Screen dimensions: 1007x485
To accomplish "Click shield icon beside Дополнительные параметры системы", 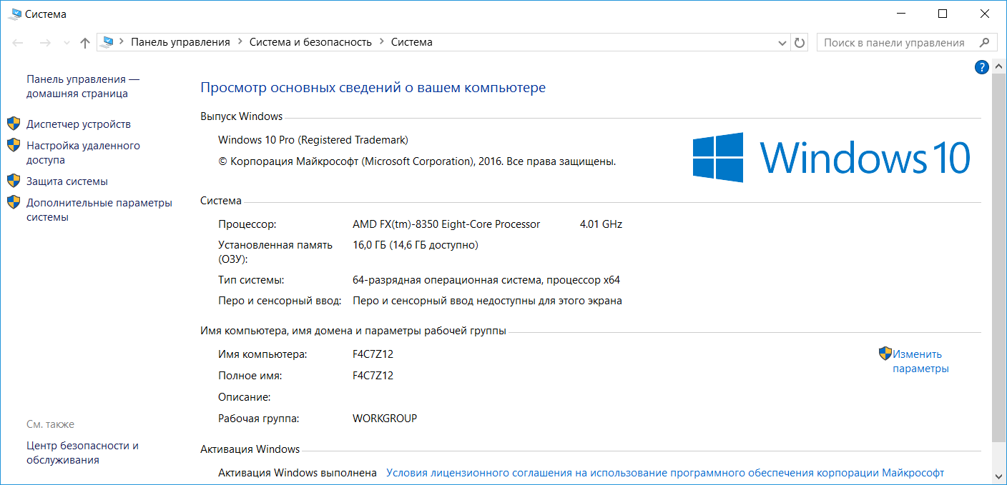I will [14, 202].
